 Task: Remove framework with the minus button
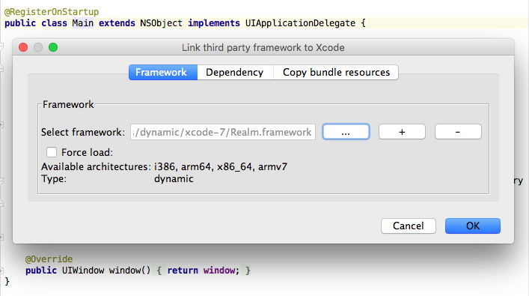point(458,132)
